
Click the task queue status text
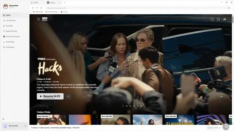(x=55, y=128)
